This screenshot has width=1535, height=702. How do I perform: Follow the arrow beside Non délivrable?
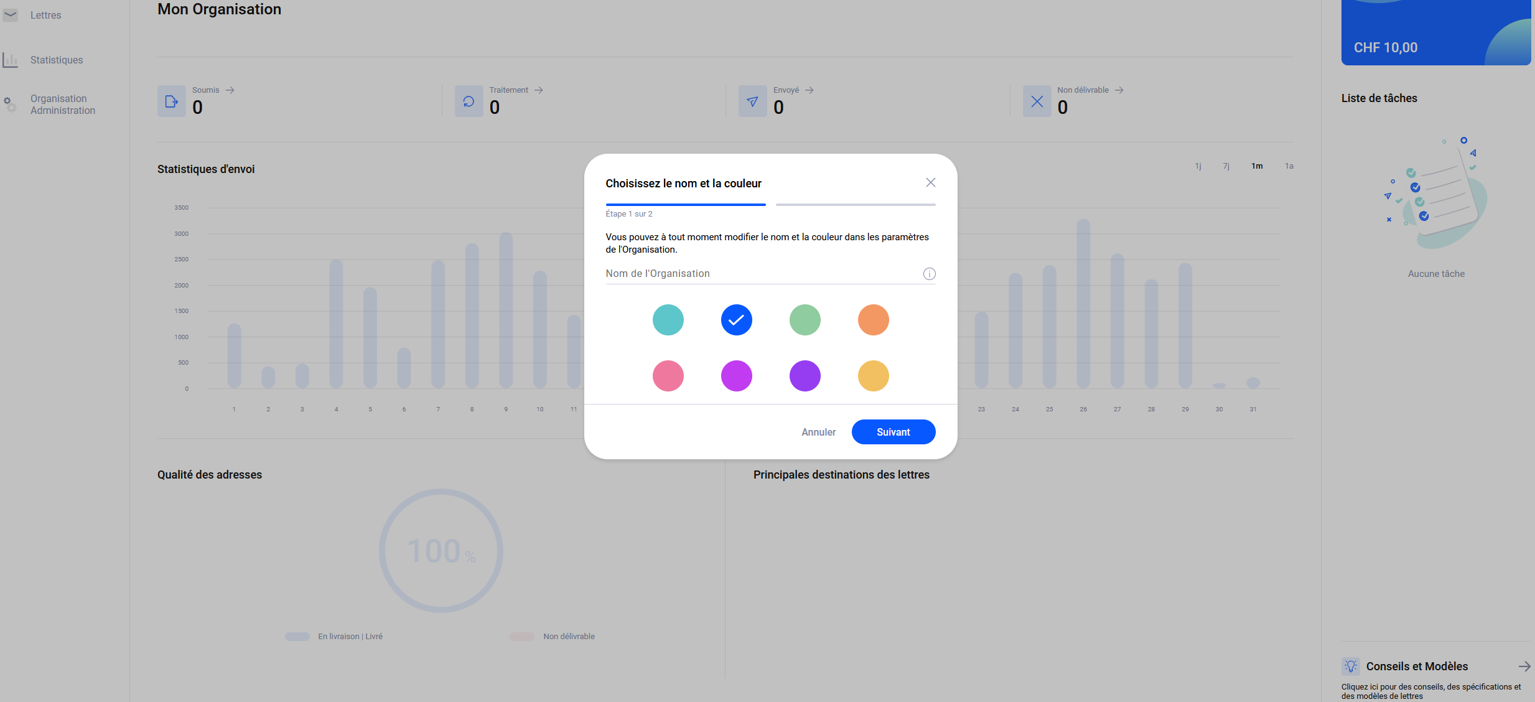(x=1119, y=90)
